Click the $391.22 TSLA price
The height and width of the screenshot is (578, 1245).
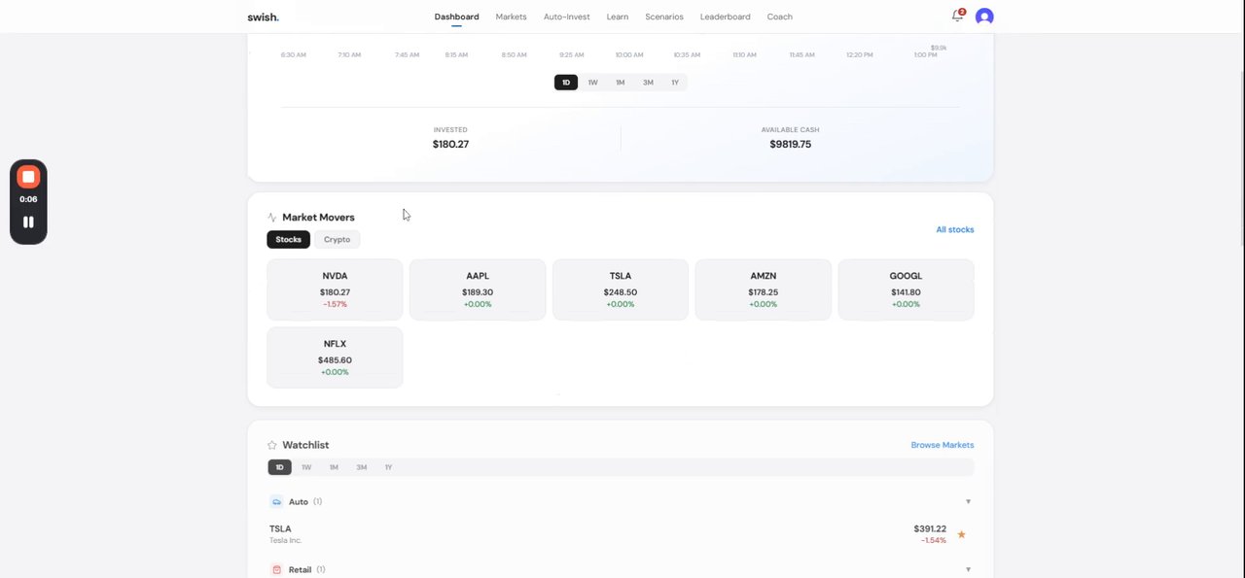point(930,528)
